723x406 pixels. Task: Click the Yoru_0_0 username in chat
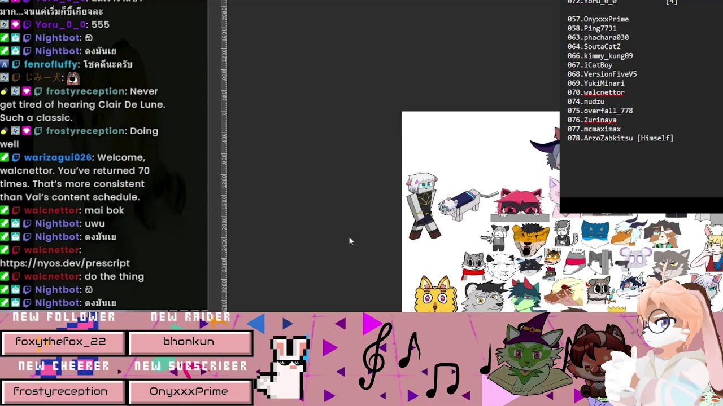(61, 24)
